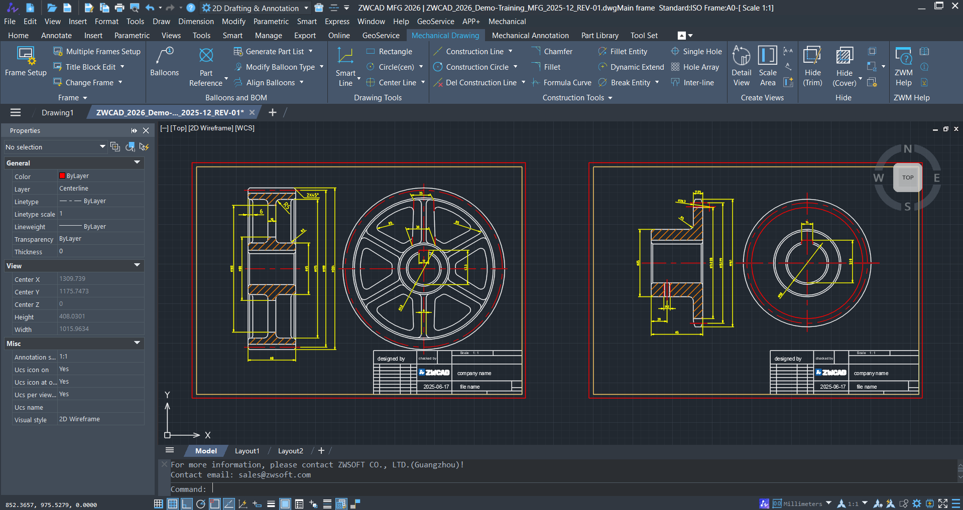Click the ByLayer color swatch
This screenshot has height=510, width=963.
click(63, 176)
